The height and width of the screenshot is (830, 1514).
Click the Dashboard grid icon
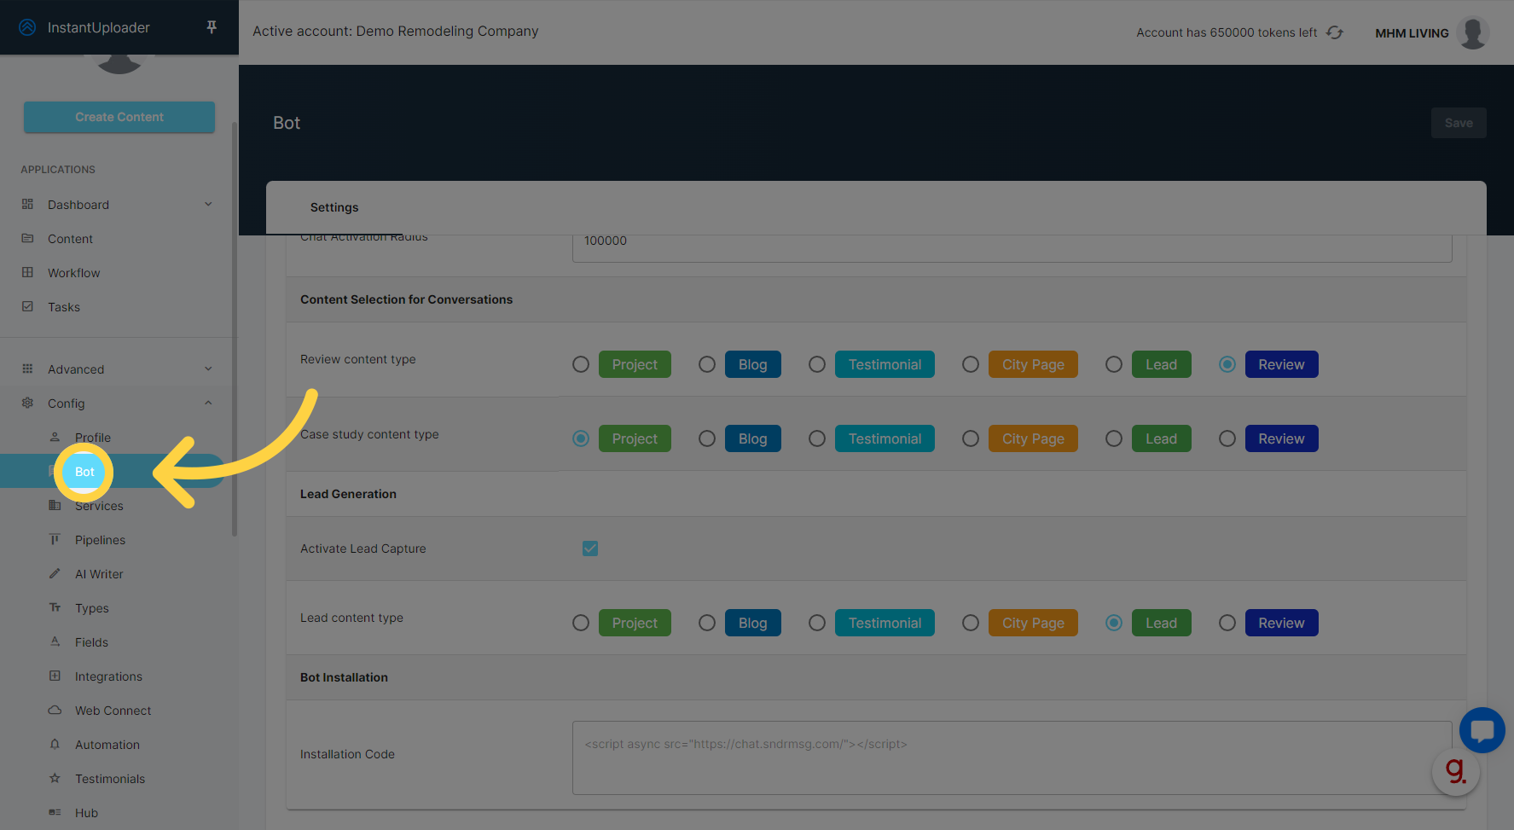point(27,204)
